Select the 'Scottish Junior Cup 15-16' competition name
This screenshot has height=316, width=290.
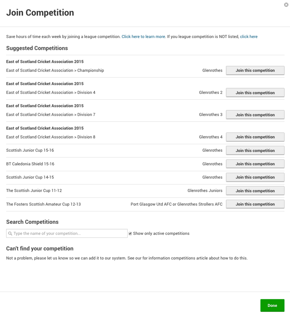30,150
